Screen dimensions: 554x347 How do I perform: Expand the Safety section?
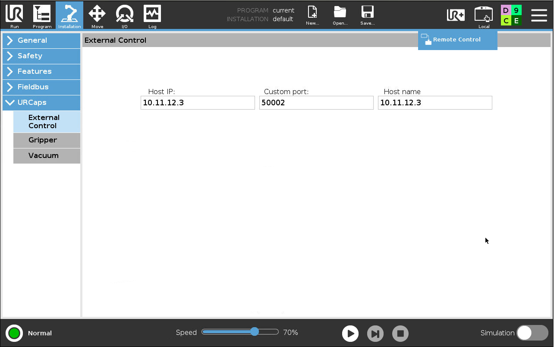click(x=41, y=56)
